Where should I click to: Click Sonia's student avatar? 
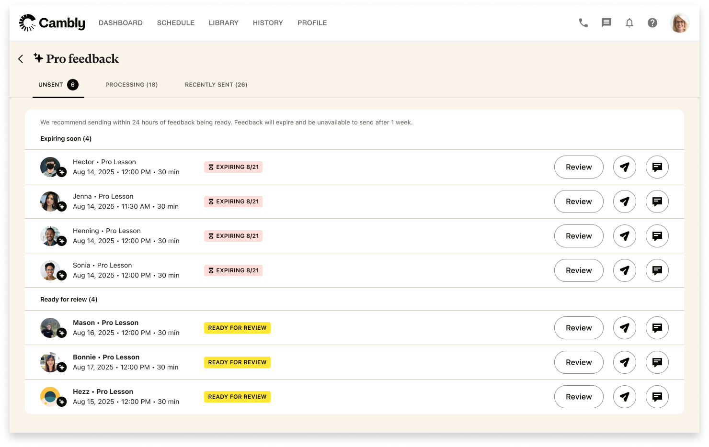pyautogui.click(x=50, y=270)
